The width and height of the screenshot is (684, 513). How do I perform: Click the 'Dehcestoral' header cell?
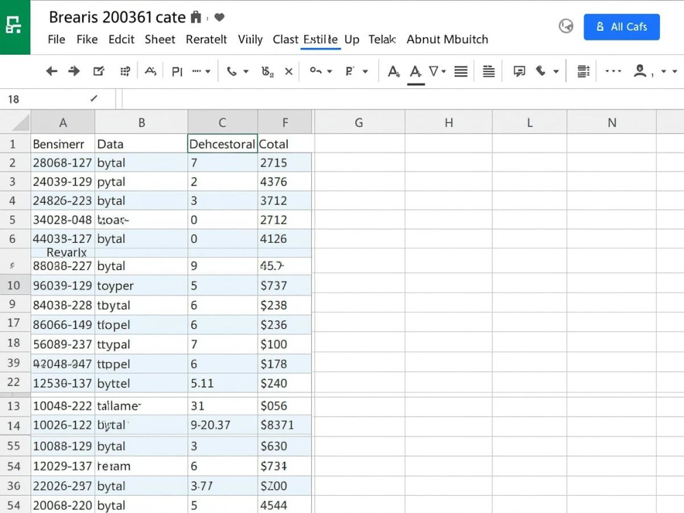[222, 144]
